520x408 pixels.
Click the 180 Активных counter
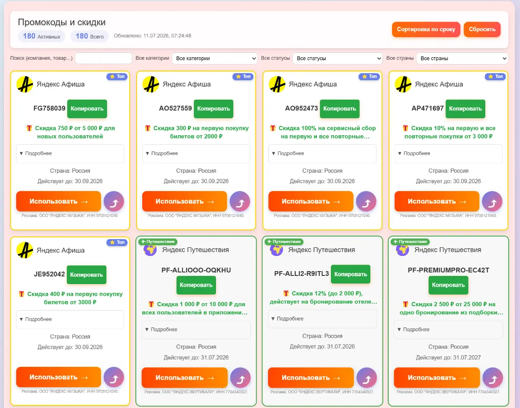click(42, 36)
